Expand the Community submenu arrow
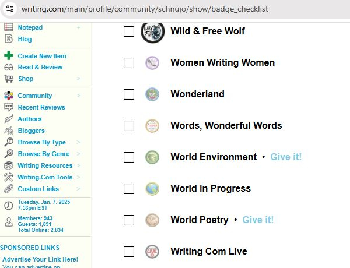The width and height of the screenshot is (350, 268). click(x=78, y=96)
